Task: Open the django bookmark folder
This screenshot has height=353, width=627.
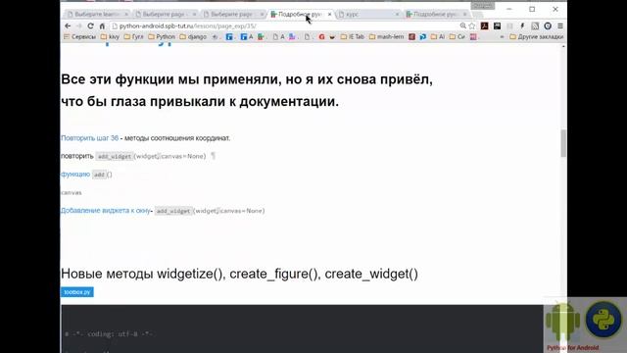Action: [x=193, y=37]
